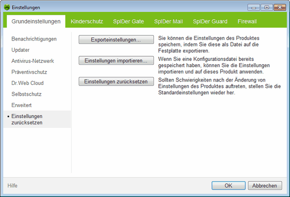Switch to the Grundeinstellungen tab
This screenshot has height=197, width=290.
[36, 21]
